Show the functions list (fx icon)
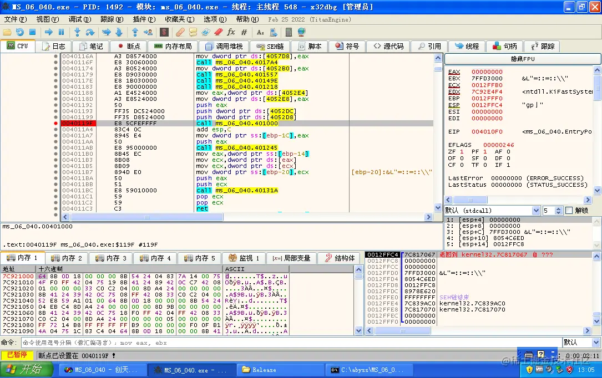Screen dimensions: 602x378 click(231, 32)
